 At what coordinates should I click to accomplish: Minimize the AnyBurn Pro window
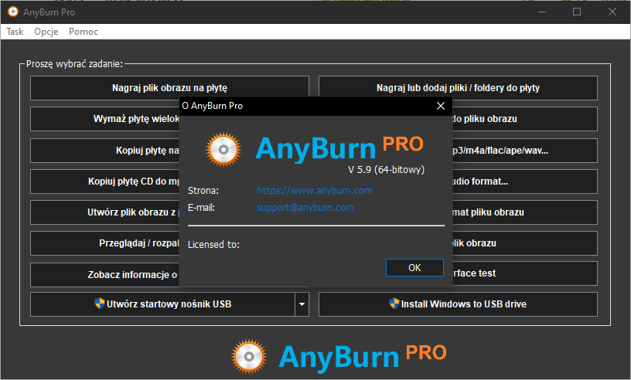coord(542,12)
